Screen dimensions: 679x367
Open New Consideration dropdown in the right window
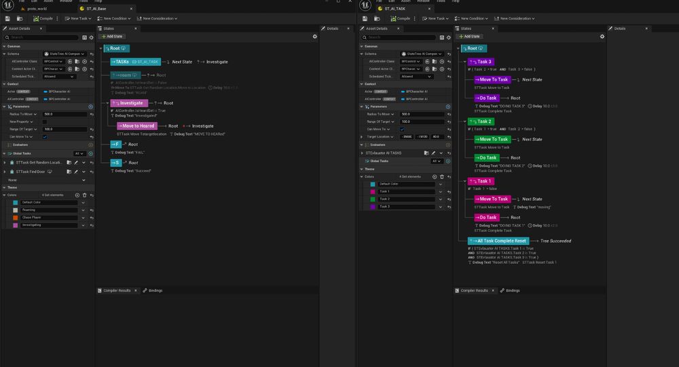coord(515,18)
